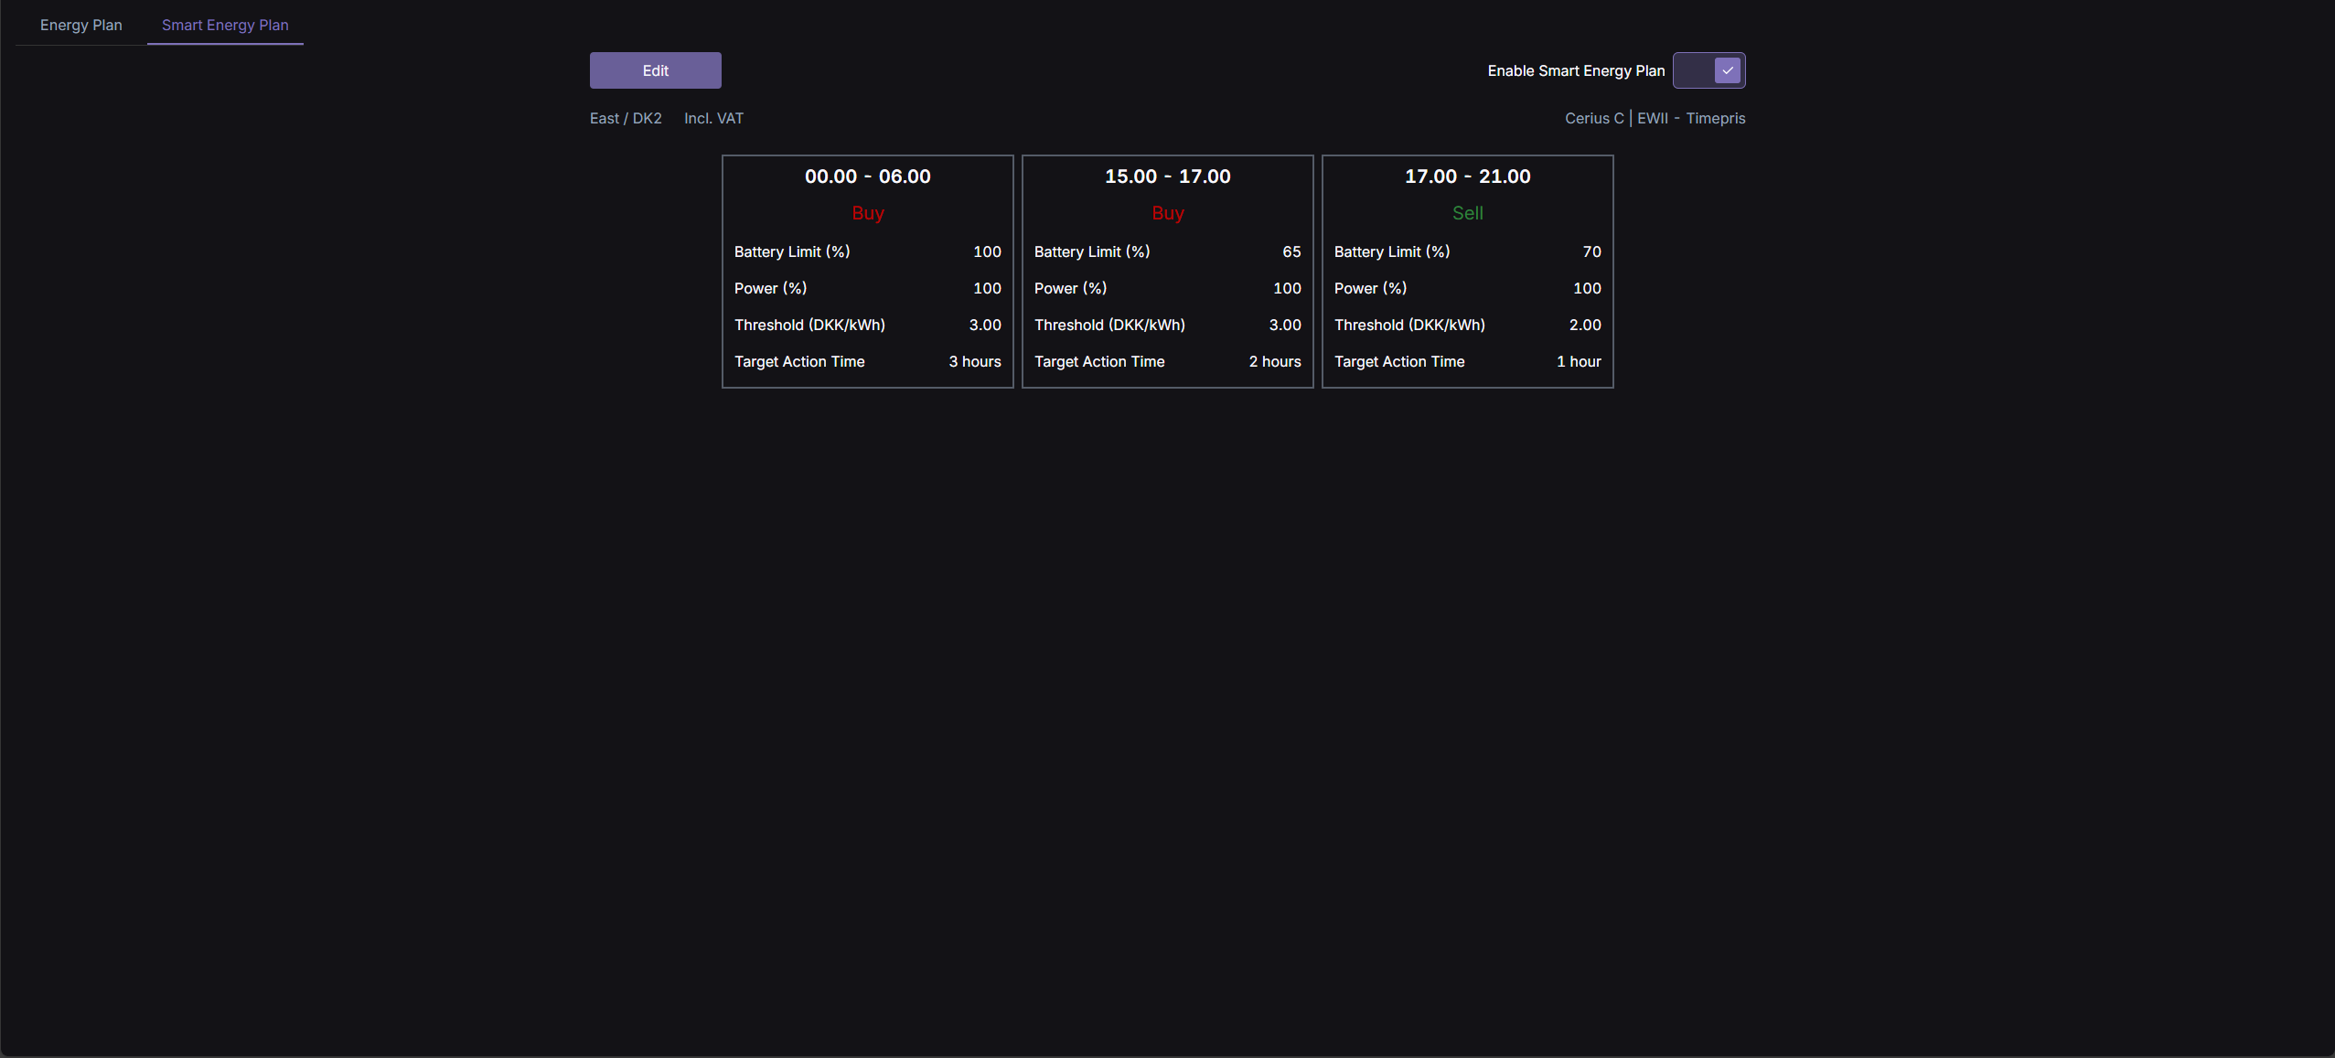The width and height of the screenshot is (2335, 1058).
Task: Click Battery Limit value 70 in Sell card
Action: pyautogui.click(x=1591, y=251)
